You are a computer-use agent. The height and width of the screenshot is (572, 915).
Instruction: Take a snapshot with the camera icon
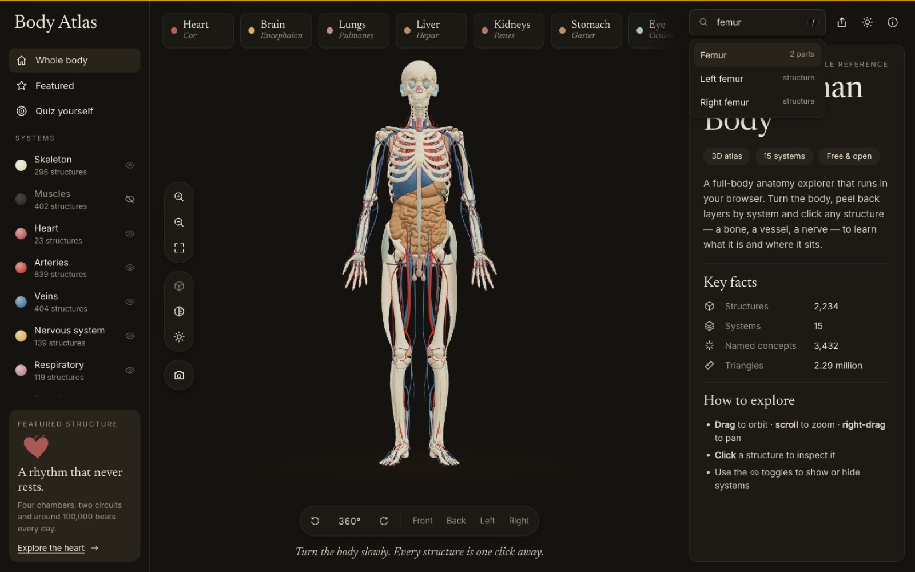tap(179, 375)
